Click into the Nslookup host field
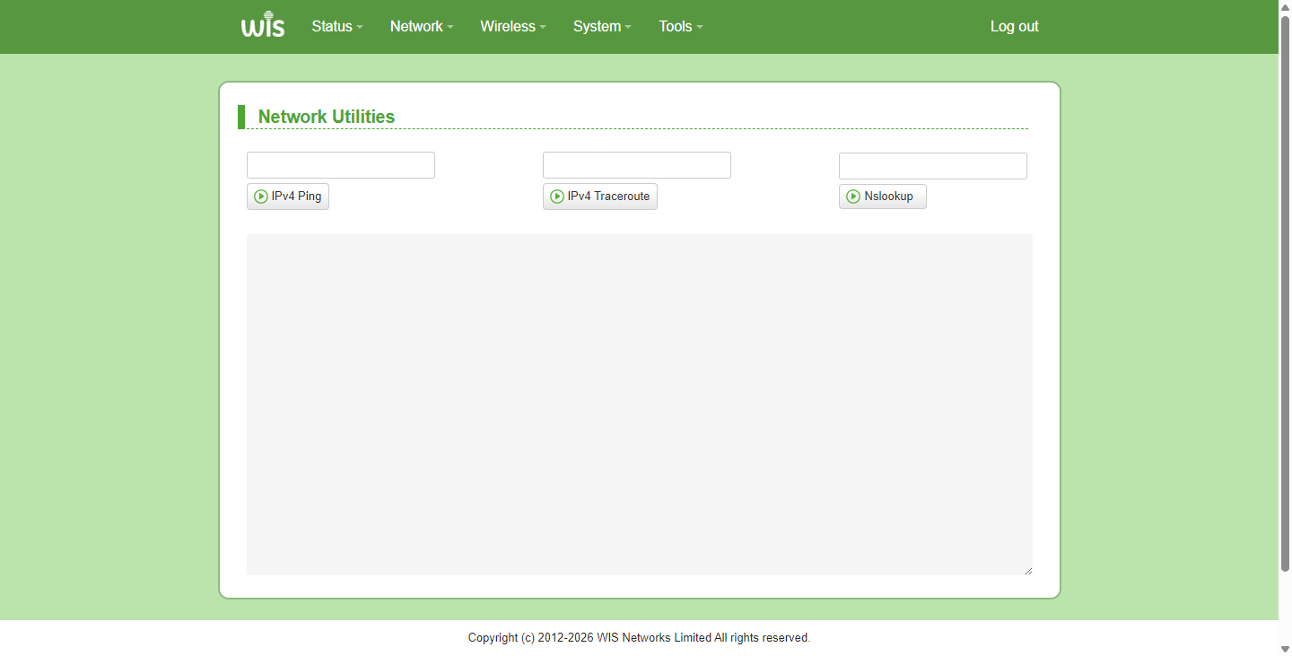The height and width of the screenshot is (656, 1292). pyautogui.click(x=933, y=165)
